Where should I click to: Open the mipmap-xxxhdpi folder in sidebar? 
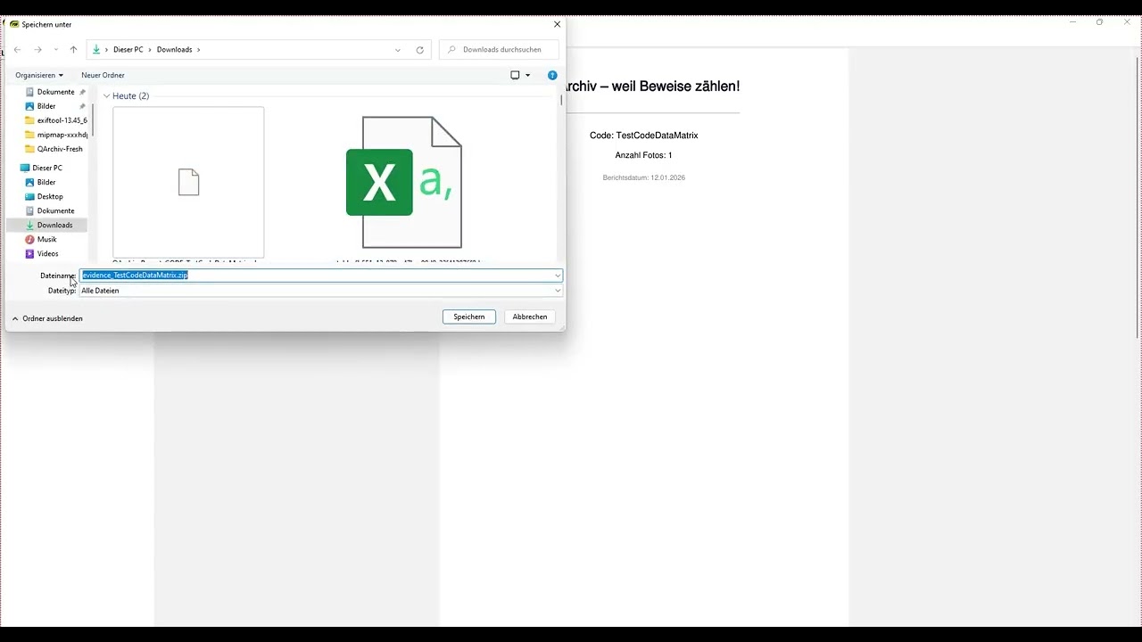[55, 135]
